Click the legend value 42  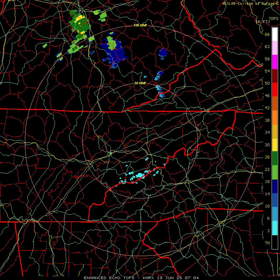pyautogui.click(x=267, y=108)
